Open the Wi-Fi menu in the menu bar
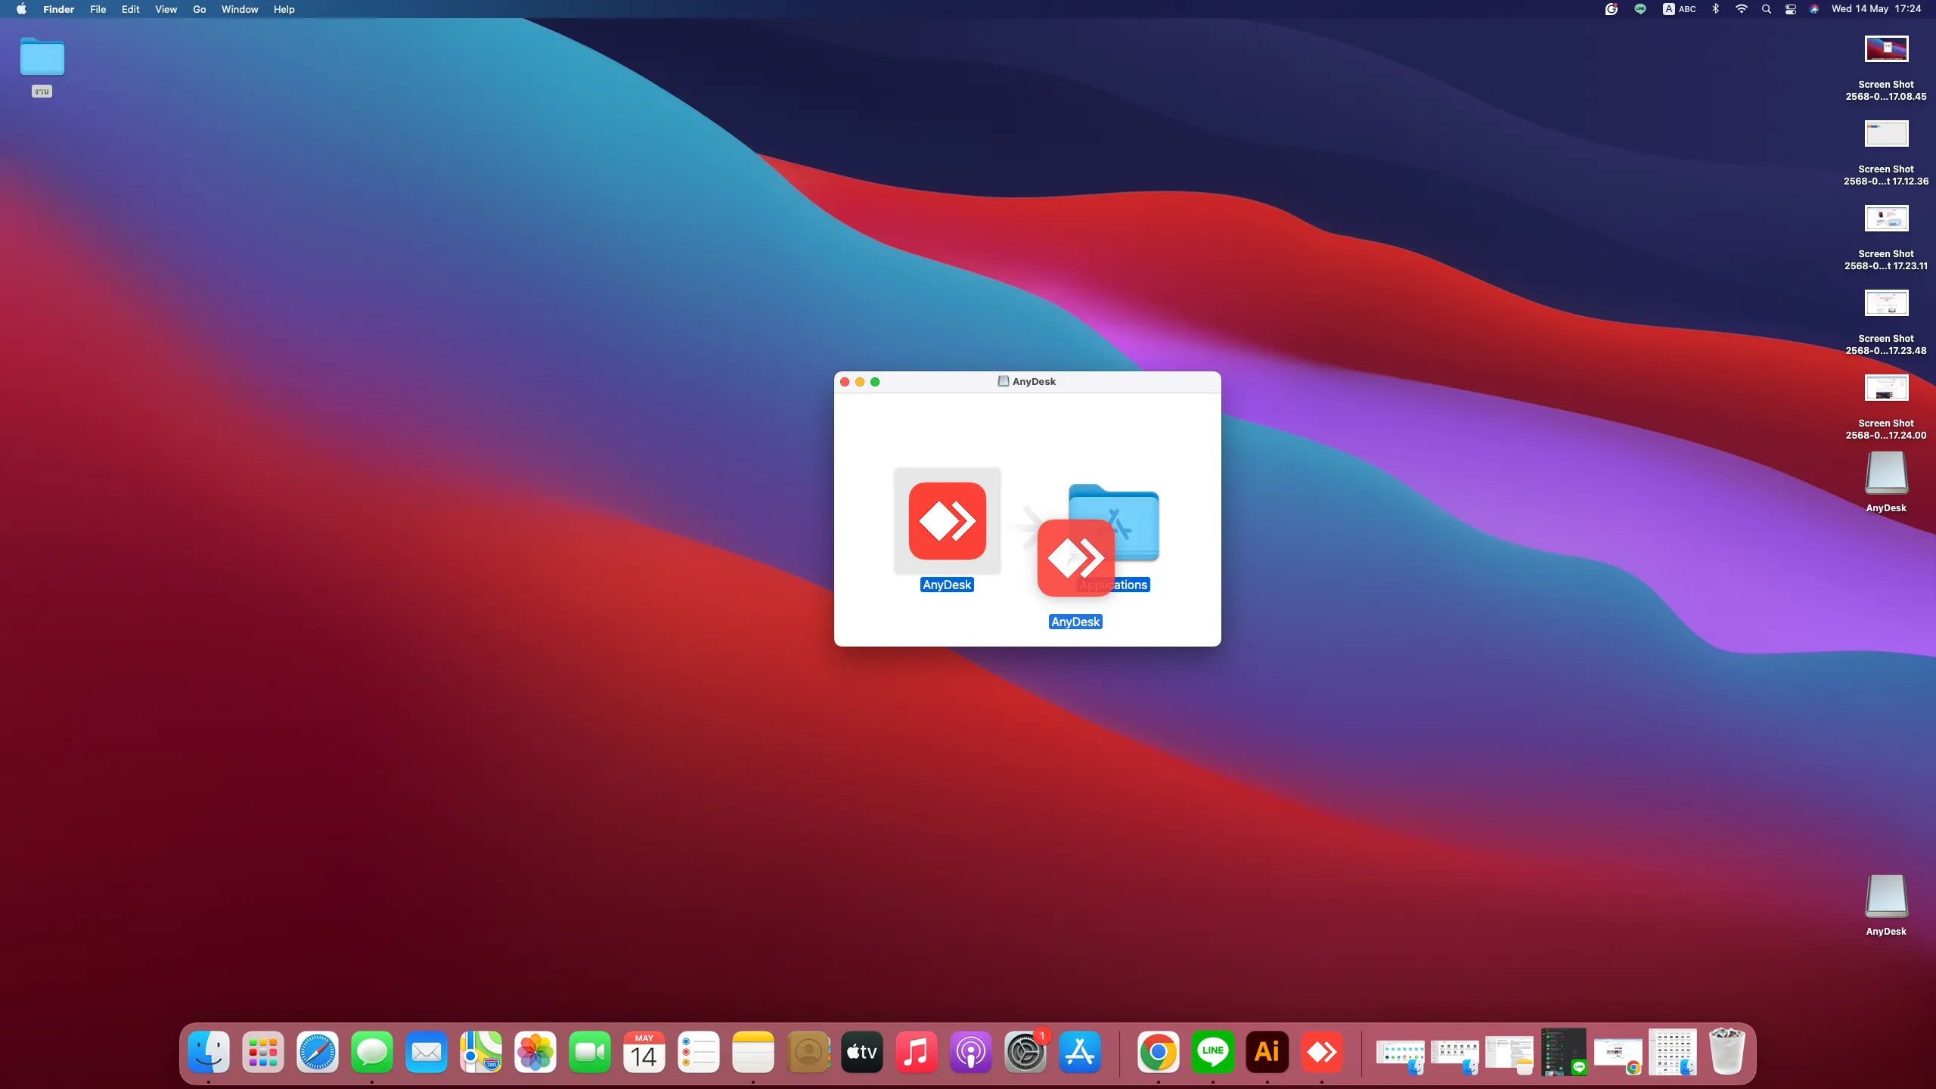Image resolution: width=1936 pixels, height=1089 pixels. pos(1741,9)
